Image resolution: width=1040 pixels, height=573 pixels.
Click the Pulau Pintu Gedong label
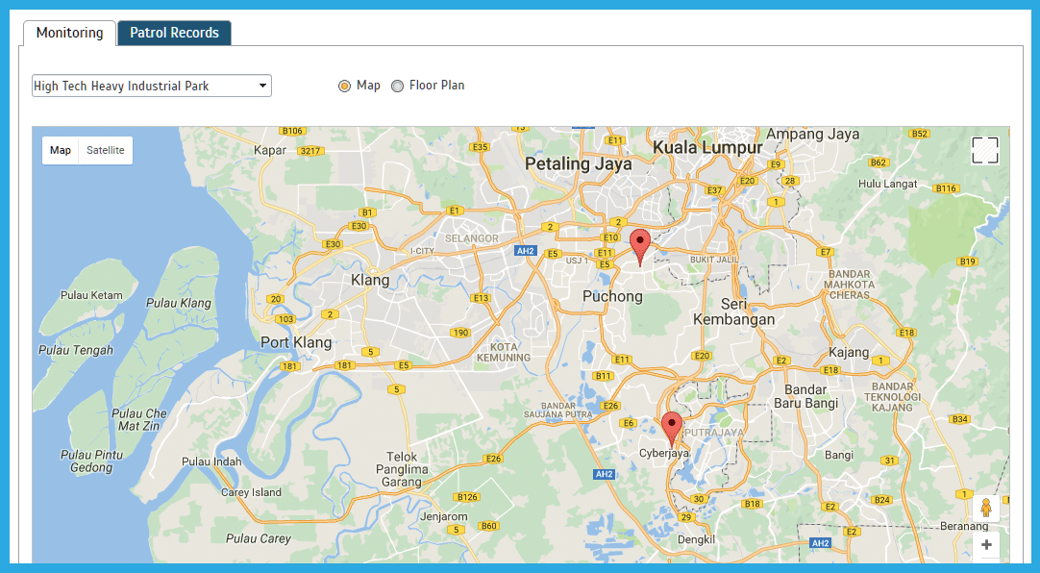pyautogui.click(x=91, y=461)
